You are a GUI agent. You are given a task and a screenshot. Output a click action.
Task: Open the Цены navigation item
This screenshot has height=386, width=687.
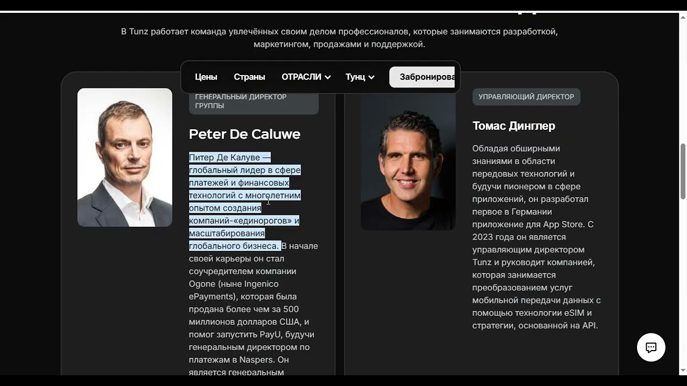pos(206,77)
